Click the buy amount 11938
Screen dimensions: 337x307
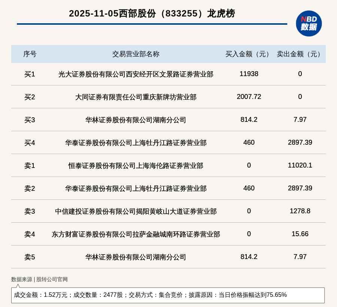tap(249, 74)
